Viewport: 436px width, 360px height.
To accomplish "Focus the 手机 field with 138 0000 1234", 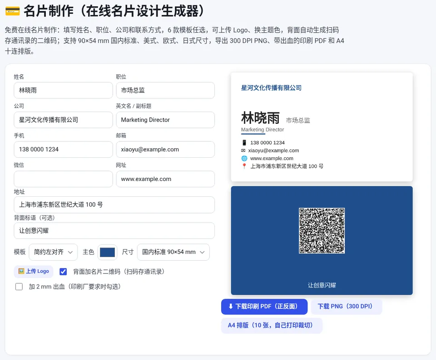I will [63, 149].
